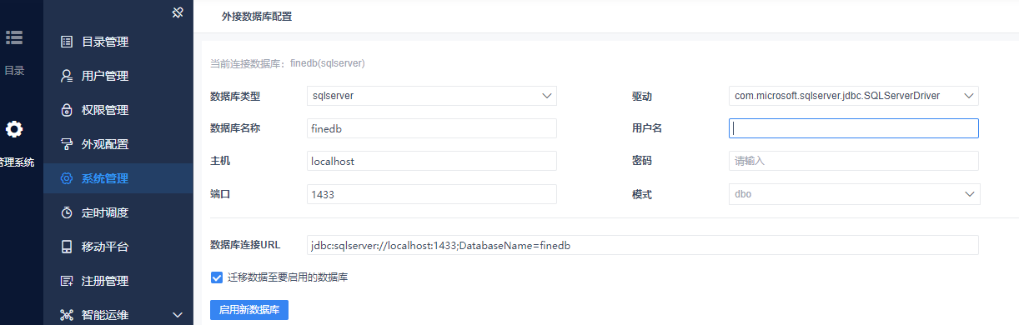Uncheck 迁移数据至要启用的数据库 checkbox
This screenshot has height=325, width=1019.
click(x=217, y=277)
